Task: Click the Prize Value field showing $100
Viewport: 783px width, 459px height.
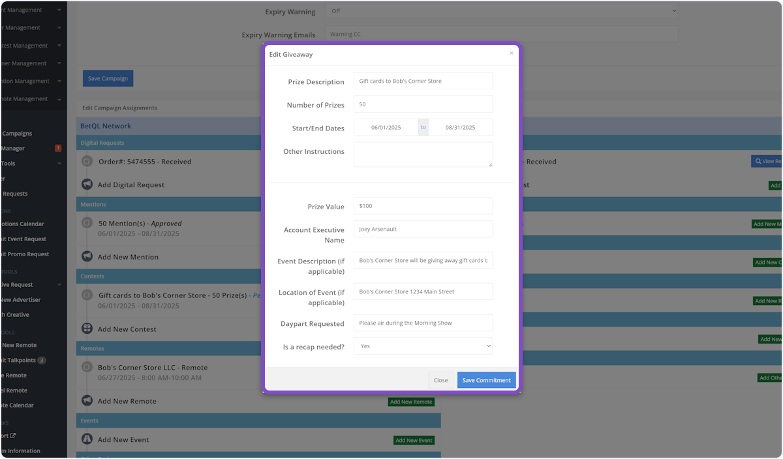Action: (x=423, y=206)
